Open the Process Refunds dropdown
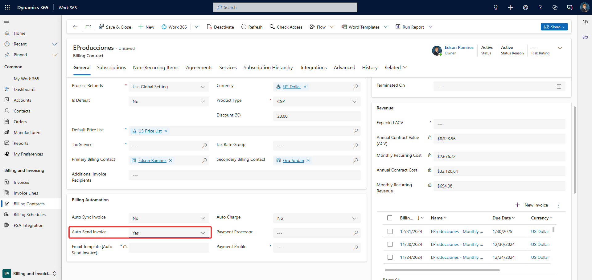 169,87
